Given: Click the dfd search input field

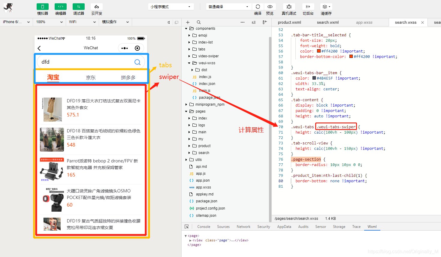Looking at the screenshot, I should click(91, 62).
